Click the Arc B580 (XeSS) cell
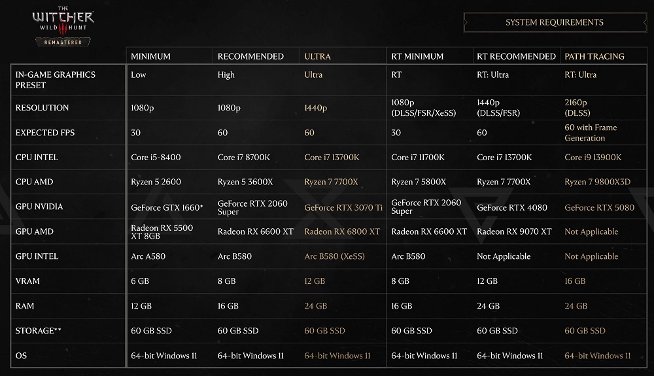The width and height of the screenshot is (654, 376). [x=334, y=256]
